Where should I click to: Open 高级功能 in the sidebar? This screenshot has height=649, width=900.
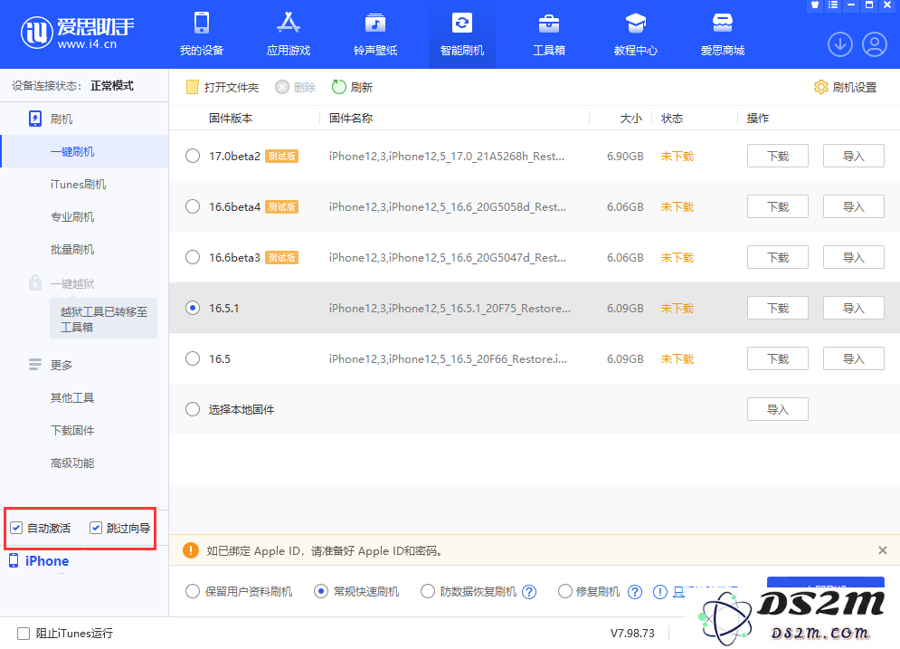click(72, 463)
